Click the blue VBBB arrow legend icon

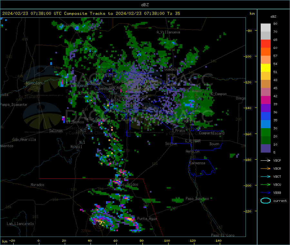click(266, 193)
